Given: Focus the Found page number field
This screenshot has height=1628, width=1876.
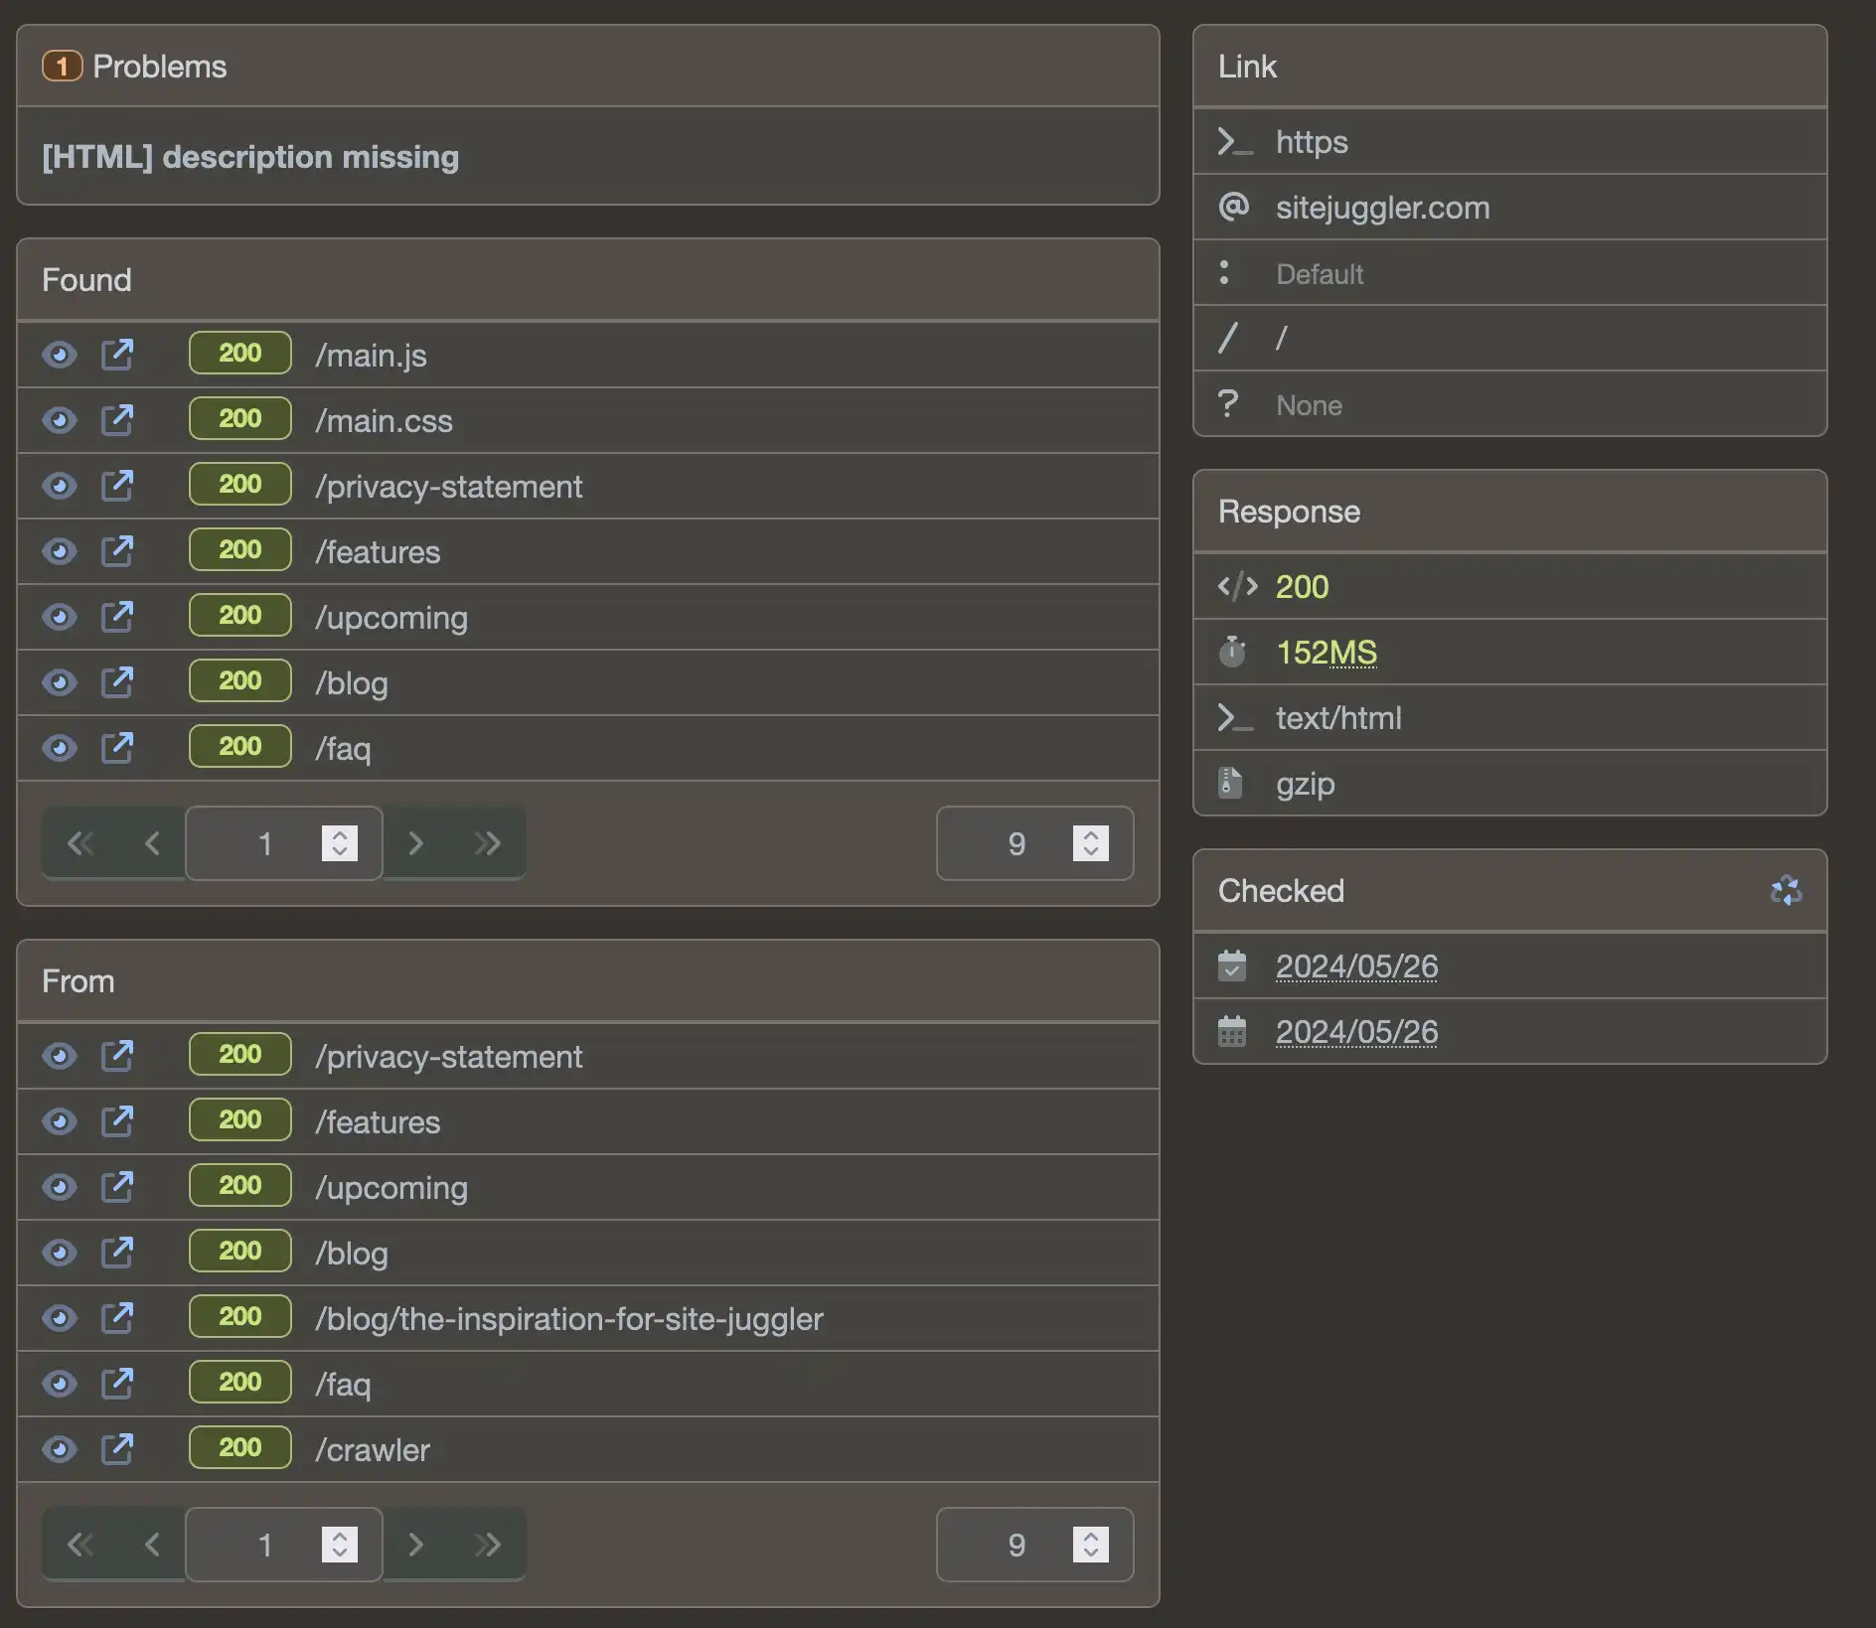Looking at the screenshot, I should (x=284, y=843).
